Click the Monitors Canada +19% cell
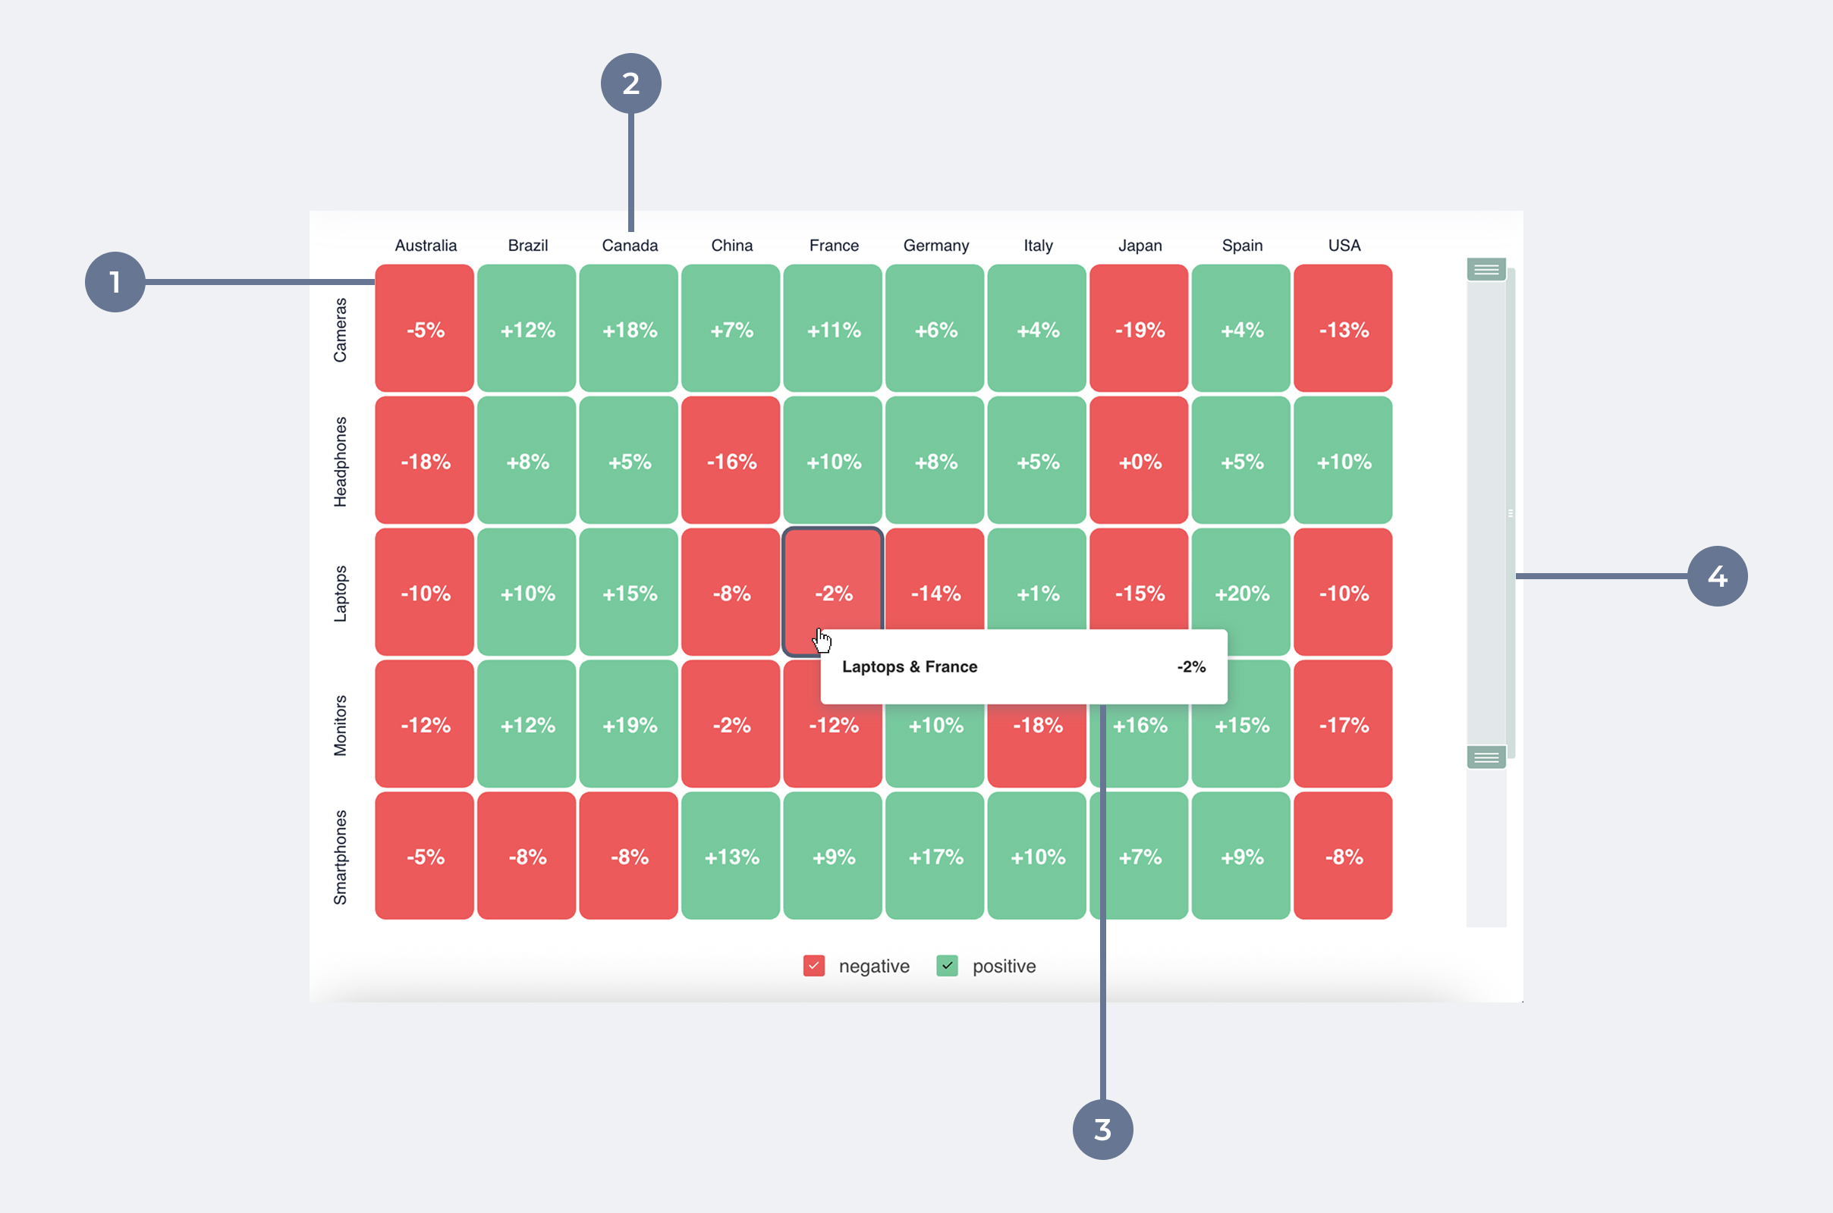 (x=628, y=723)
